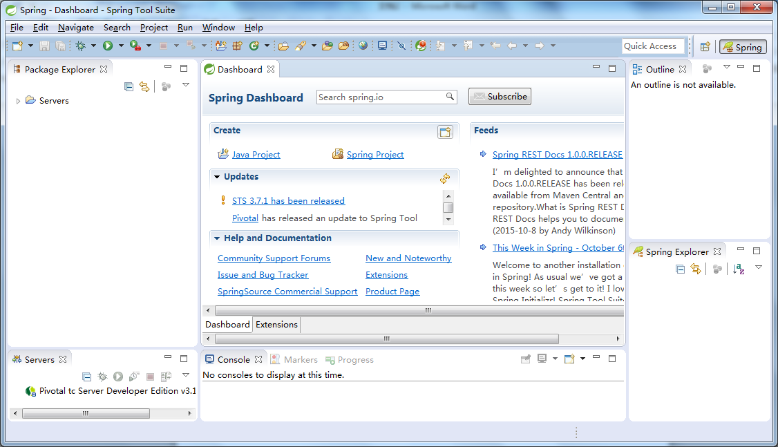Viewport: 778px width, 447px height.
Task: Click create-wizard icon in Create section
Action: pyautogui.click(x=445, y=132)
